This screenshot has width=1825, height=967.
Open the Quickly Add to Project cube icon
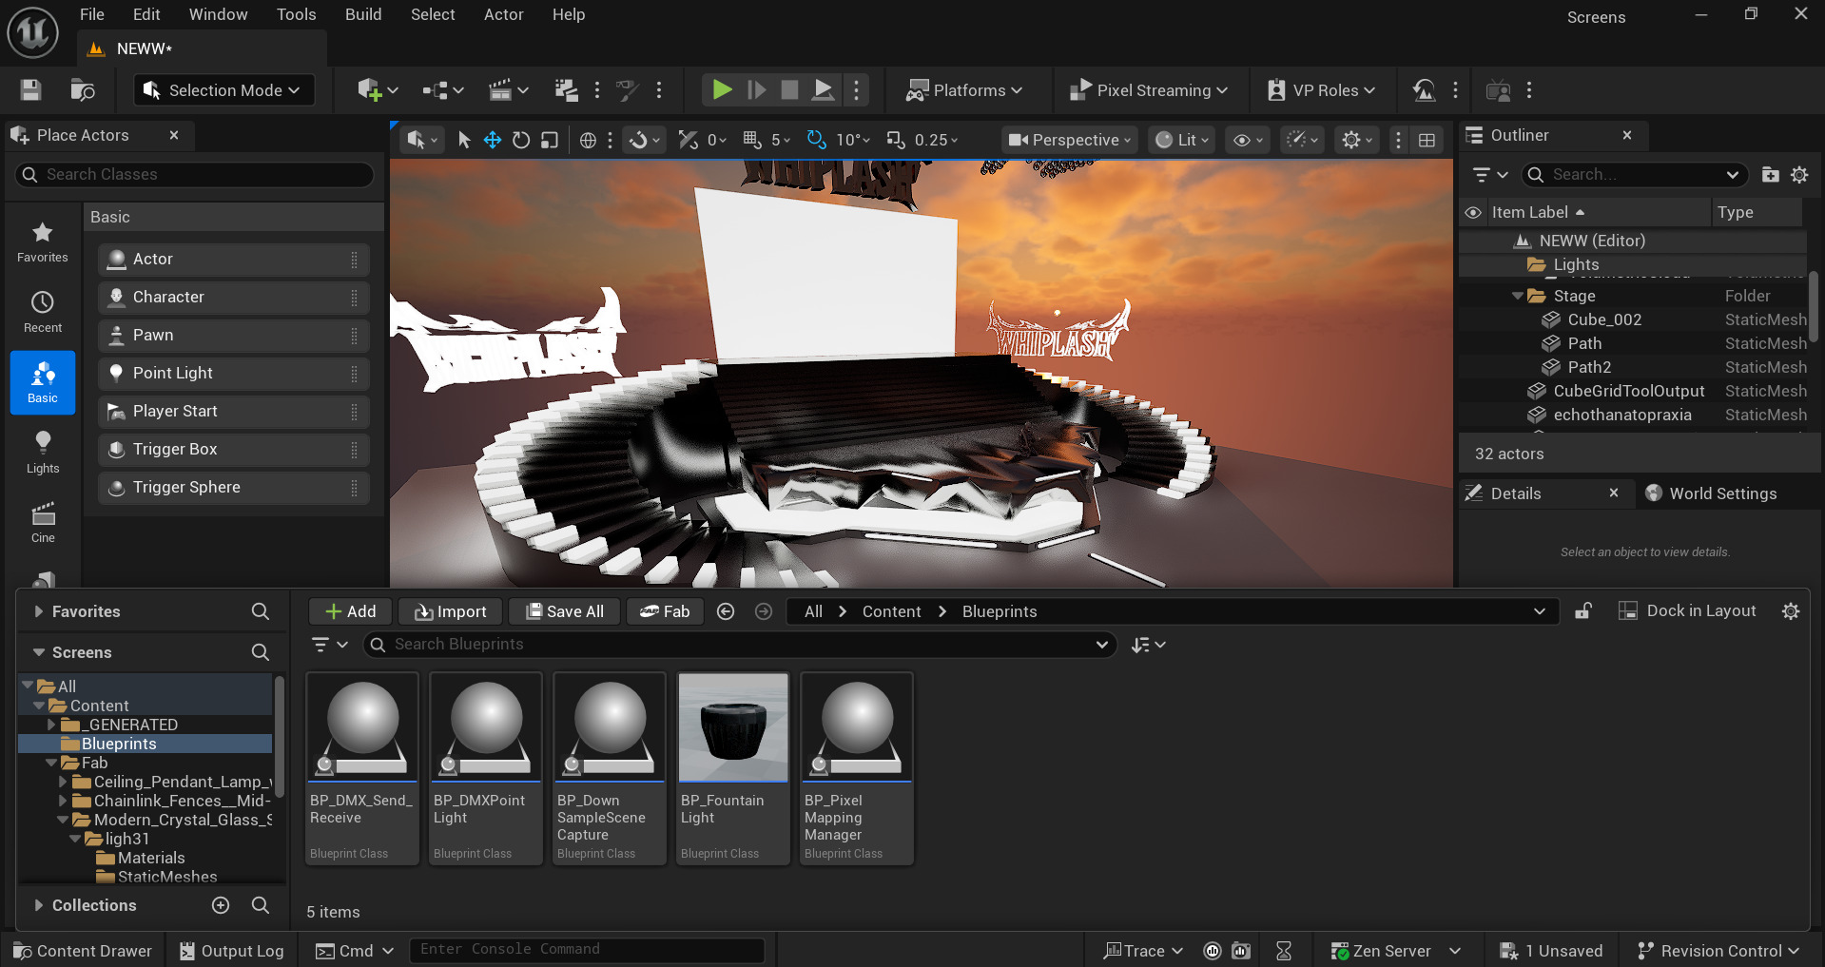377,90
